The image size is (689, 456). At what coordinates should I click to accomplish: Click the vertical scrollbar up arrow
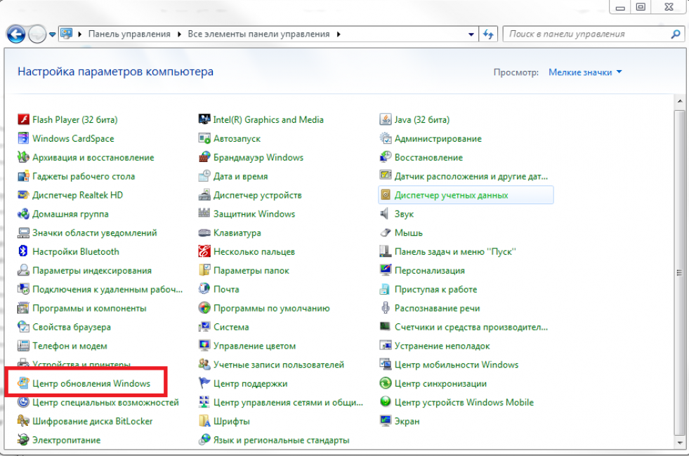679,101
